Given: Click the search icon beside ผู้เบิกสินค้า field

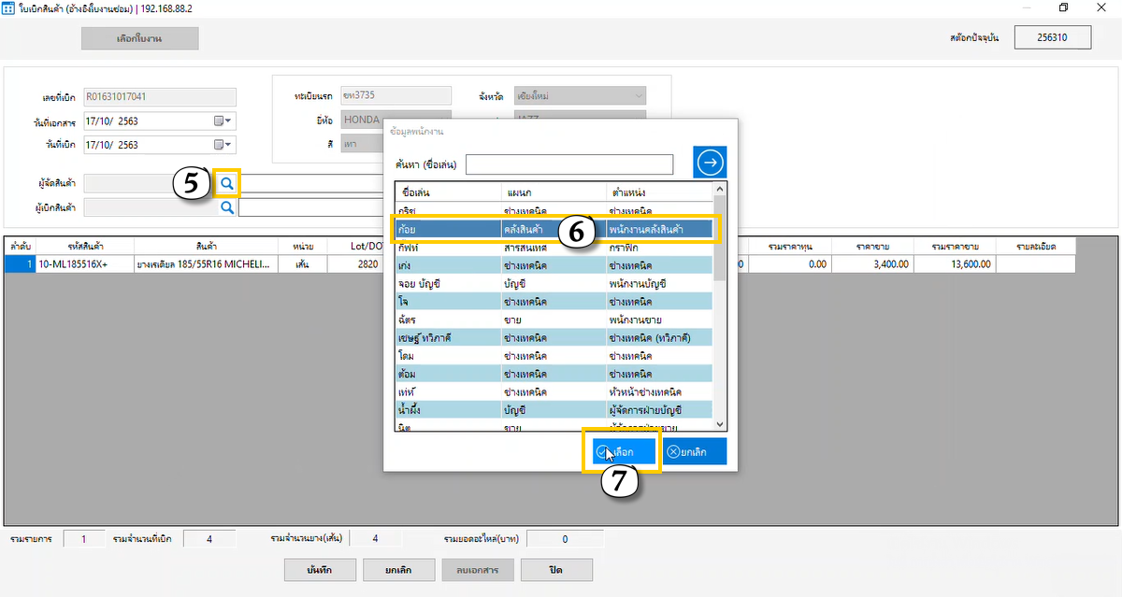Looking at the screenshot, I should (226, 206).
